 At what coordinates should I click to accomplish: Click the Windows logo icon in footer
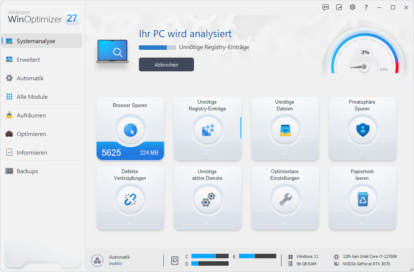(x=291, y=257)
